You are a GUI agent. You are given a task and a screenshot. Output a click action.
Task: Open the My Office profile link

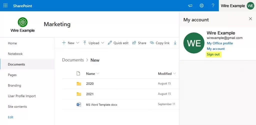[x=220, y=43]
